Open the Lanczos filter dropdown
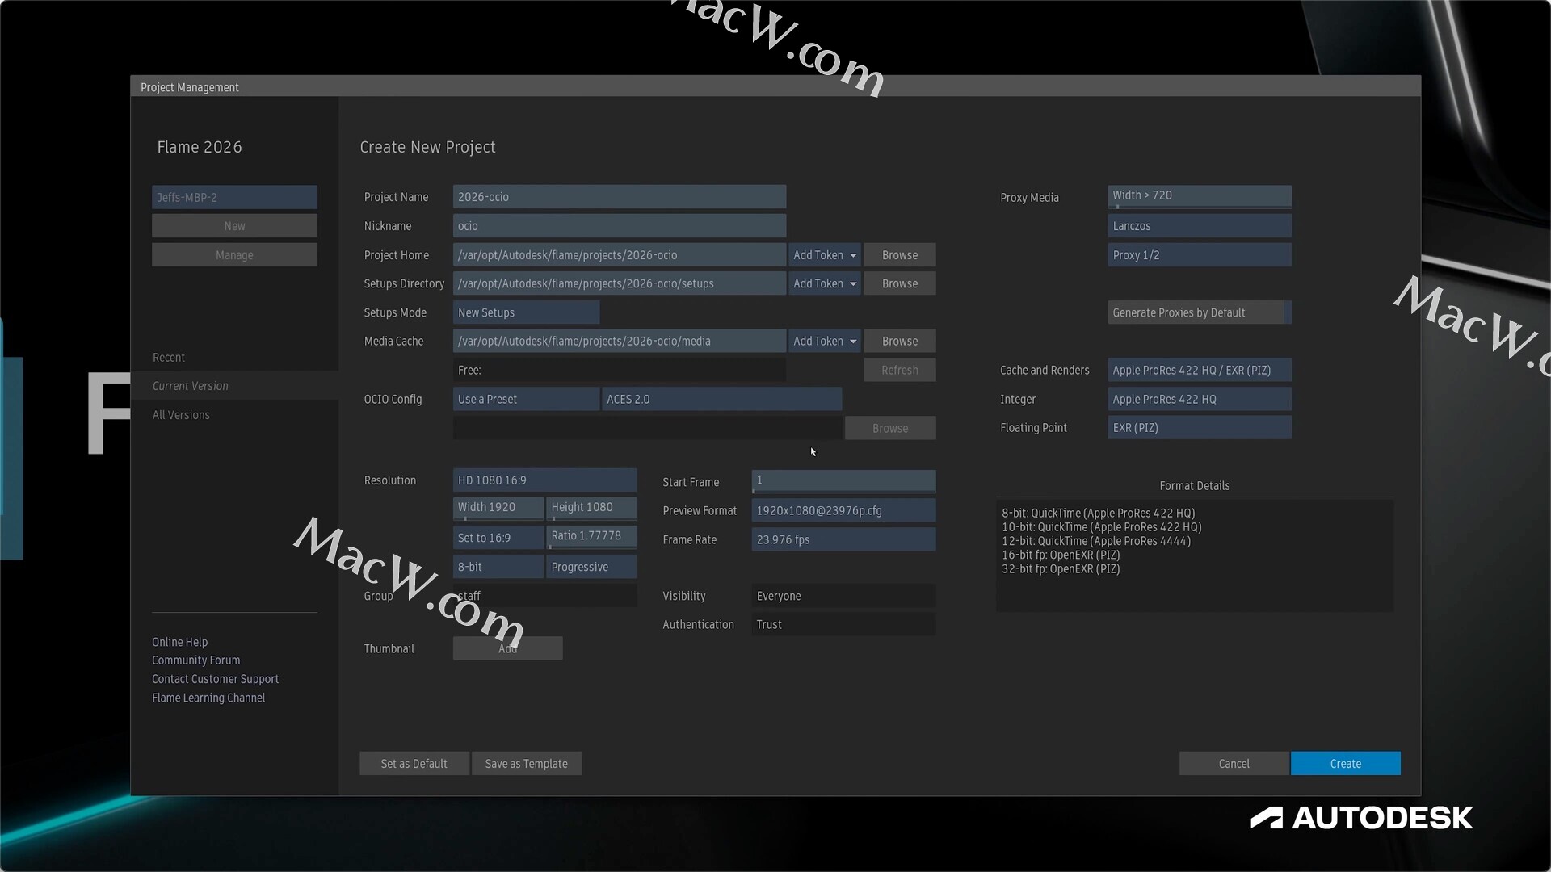This screenshot has width=1551, height=872. 1200,226
